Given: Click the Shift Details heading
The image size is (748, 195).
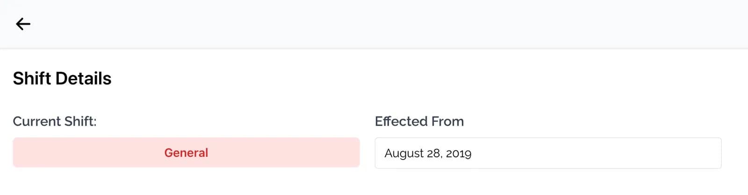Looking at the screenshot, I should (62, 78).
